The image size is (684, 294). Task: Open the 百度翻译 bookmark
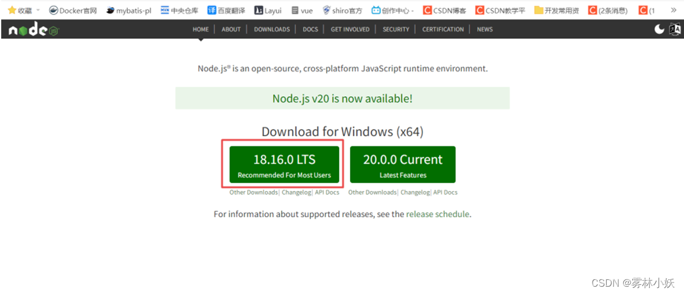tap(226, 10)
